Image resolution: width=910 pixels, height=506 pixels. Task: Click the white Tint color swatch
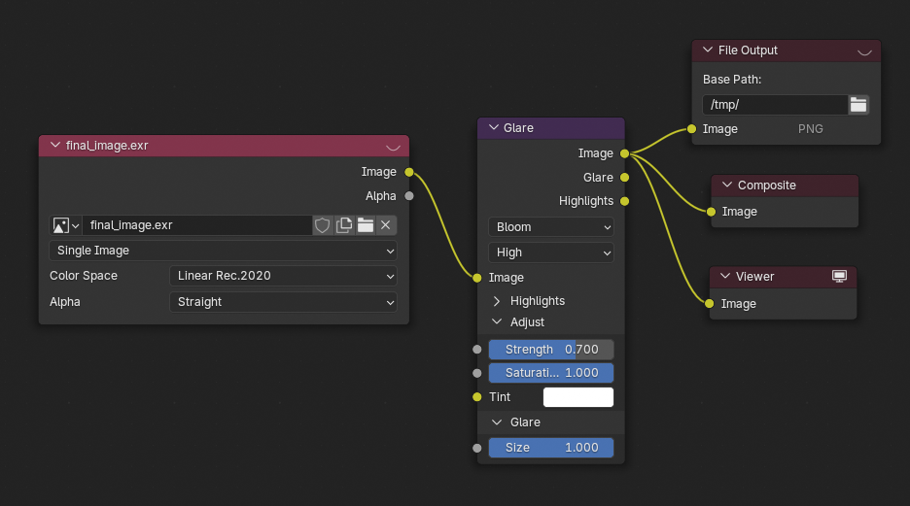click(x=577, y=397)
